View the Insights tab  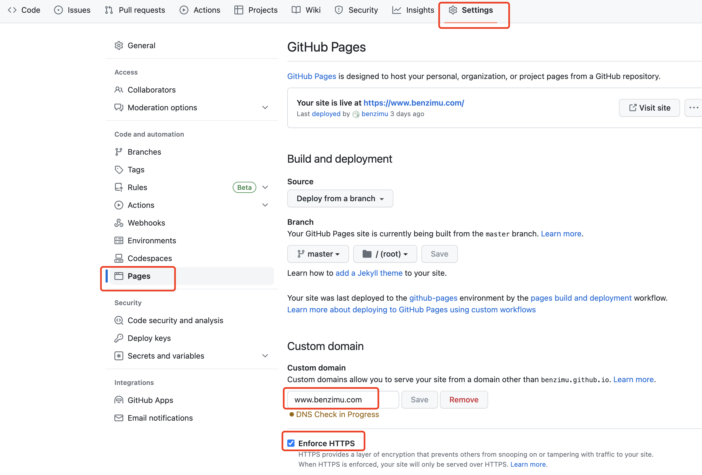coord(413,10)
